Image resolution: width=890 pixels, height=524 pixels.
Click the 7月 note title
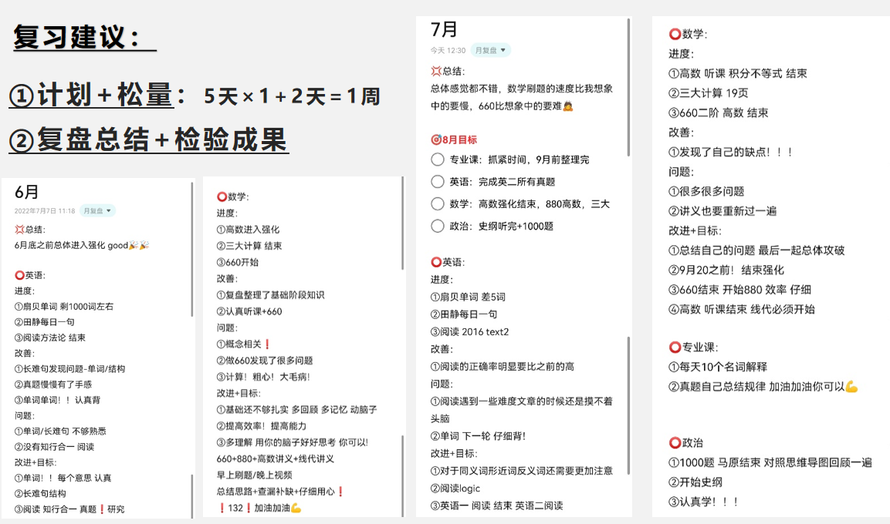pyautogui.click(x=444, y=29)
